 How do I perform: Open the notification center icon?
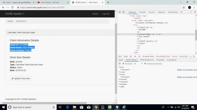click(193, 107)
